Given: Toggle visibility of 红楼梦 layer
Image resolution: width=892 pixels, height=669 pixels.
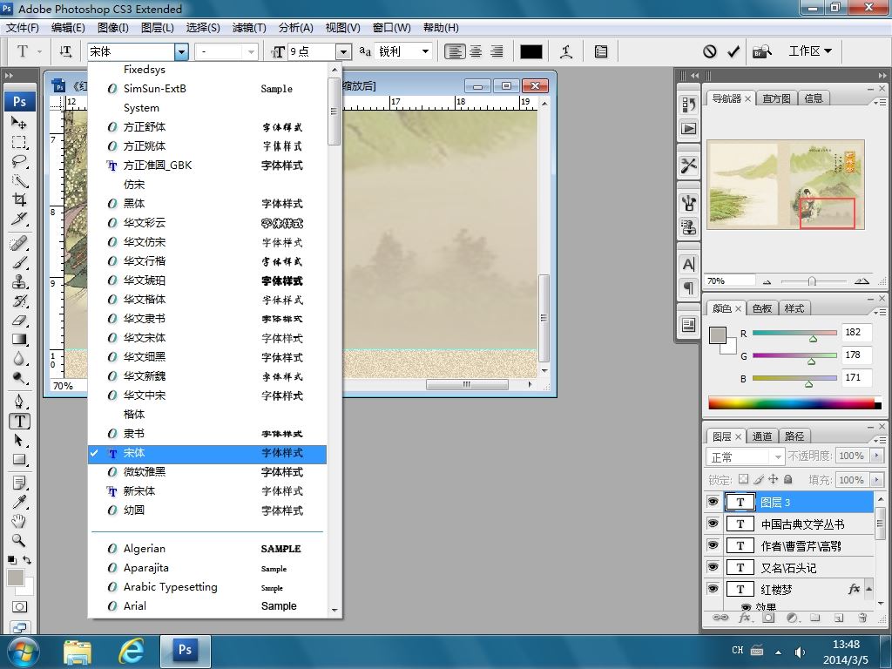Looking at the screenshot, I should click(713, 588).
